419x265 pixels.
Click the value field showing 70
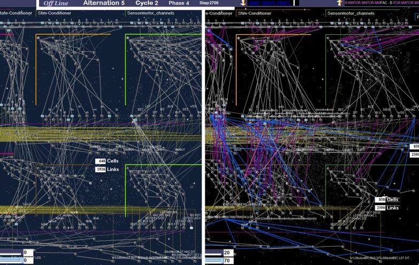click(229, 261)
